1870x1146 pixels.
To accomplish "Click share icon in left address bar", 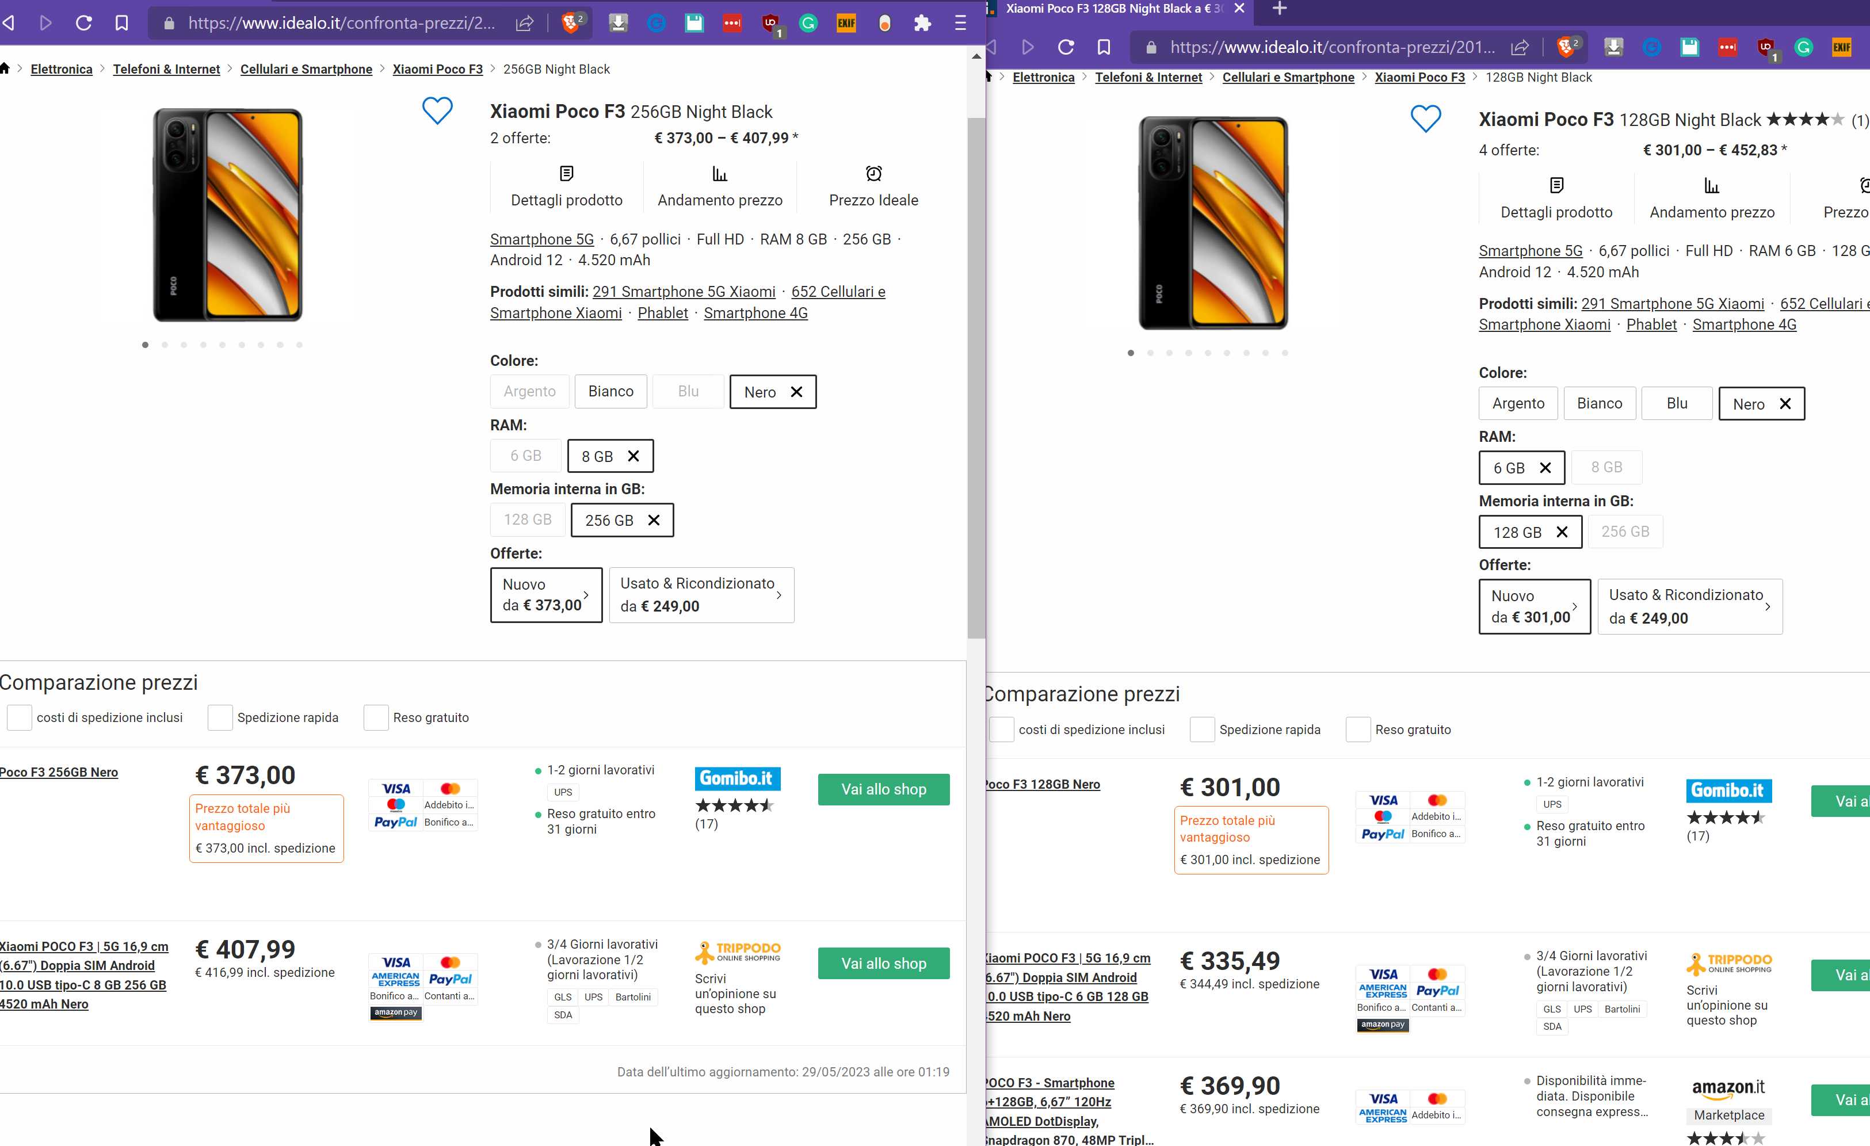I will pyautogui.click(x=524, y=24).
